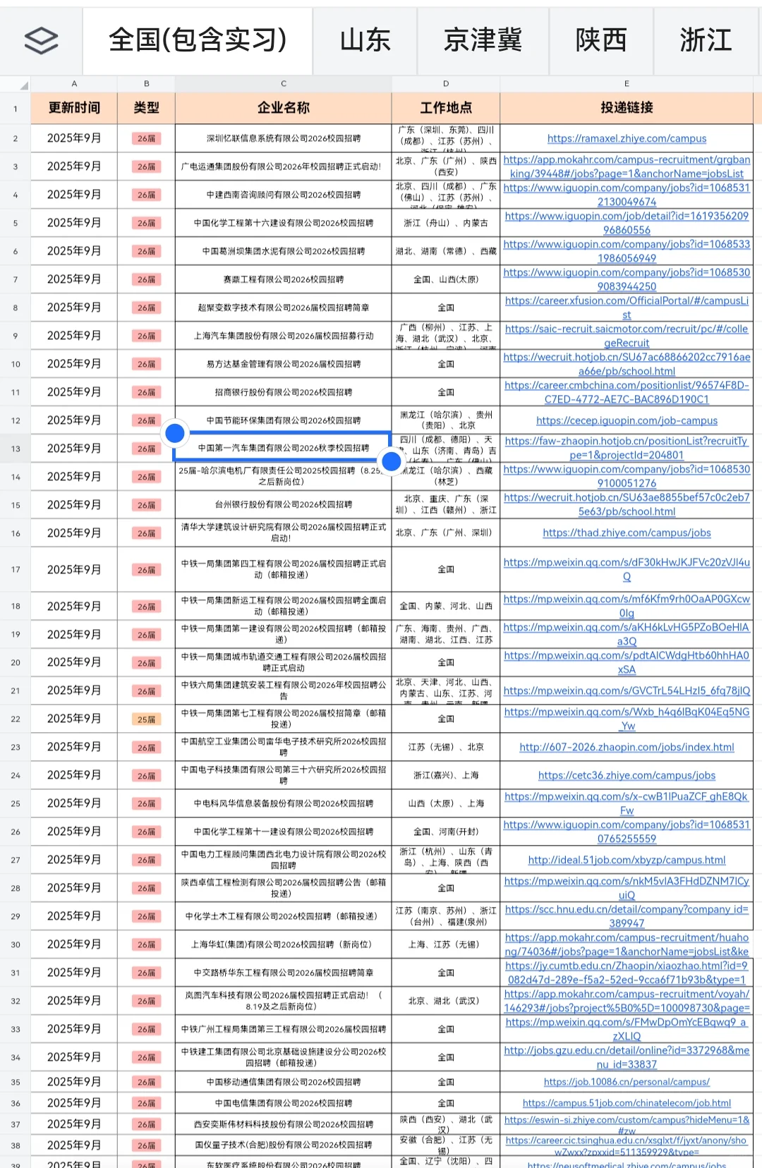762x1168 pixels.
Task: Select column E header
Action: pyautogui.click(x=627, y=83)
